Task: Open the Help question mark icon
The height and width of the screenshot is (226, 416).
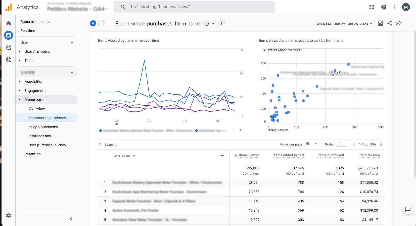Action: click(384, 7)
